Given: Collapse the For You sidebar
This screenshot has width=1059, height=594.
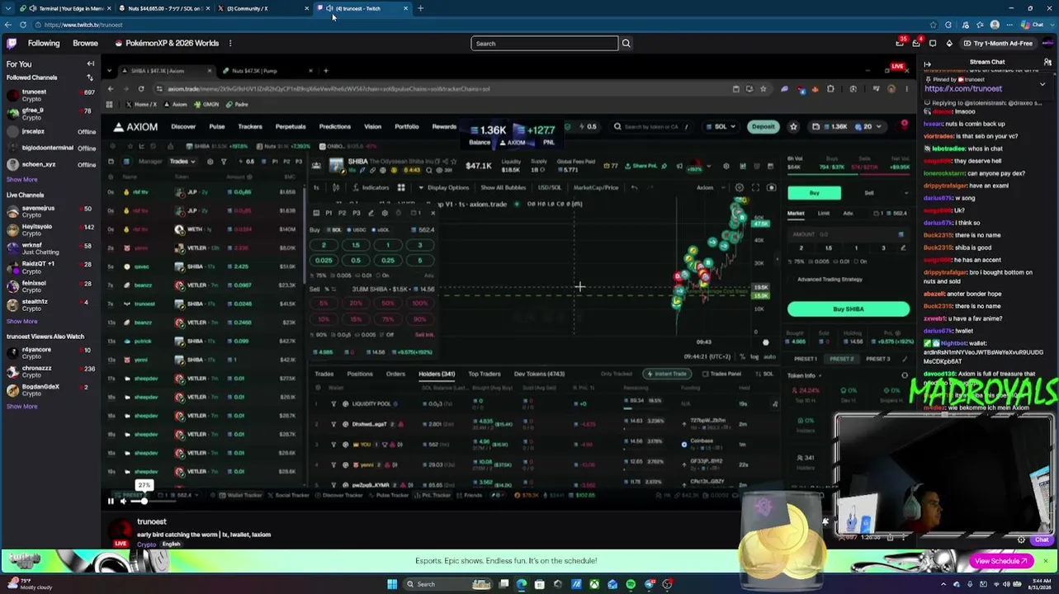Looking at the screenshot, I should [x=91, y=64].
